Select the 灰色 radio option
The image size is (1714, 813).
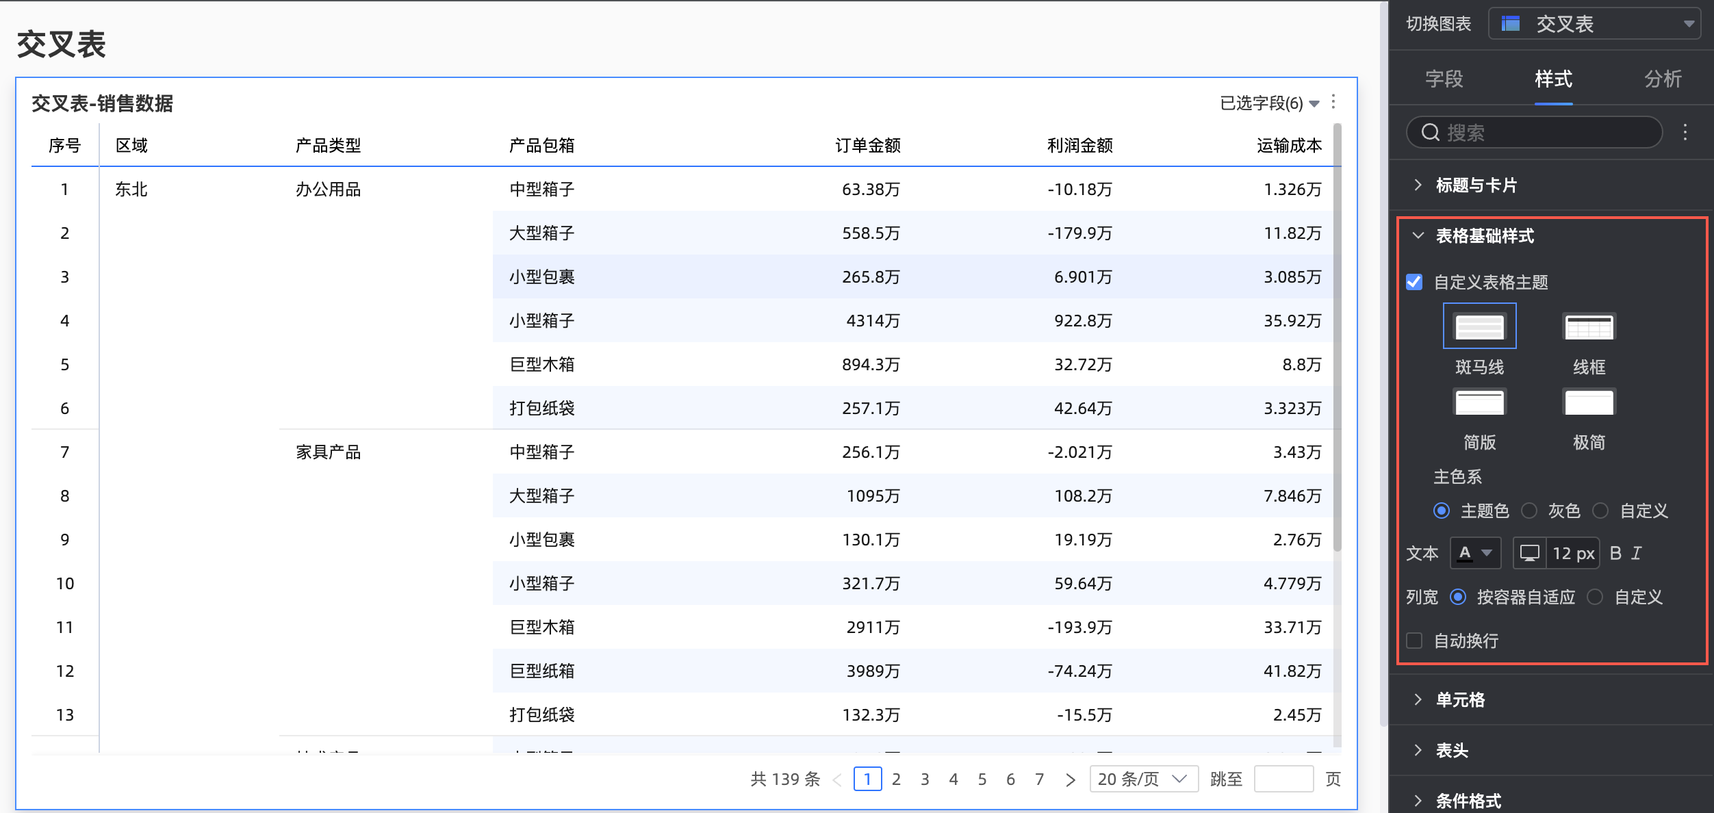[x=1529, y=511]
